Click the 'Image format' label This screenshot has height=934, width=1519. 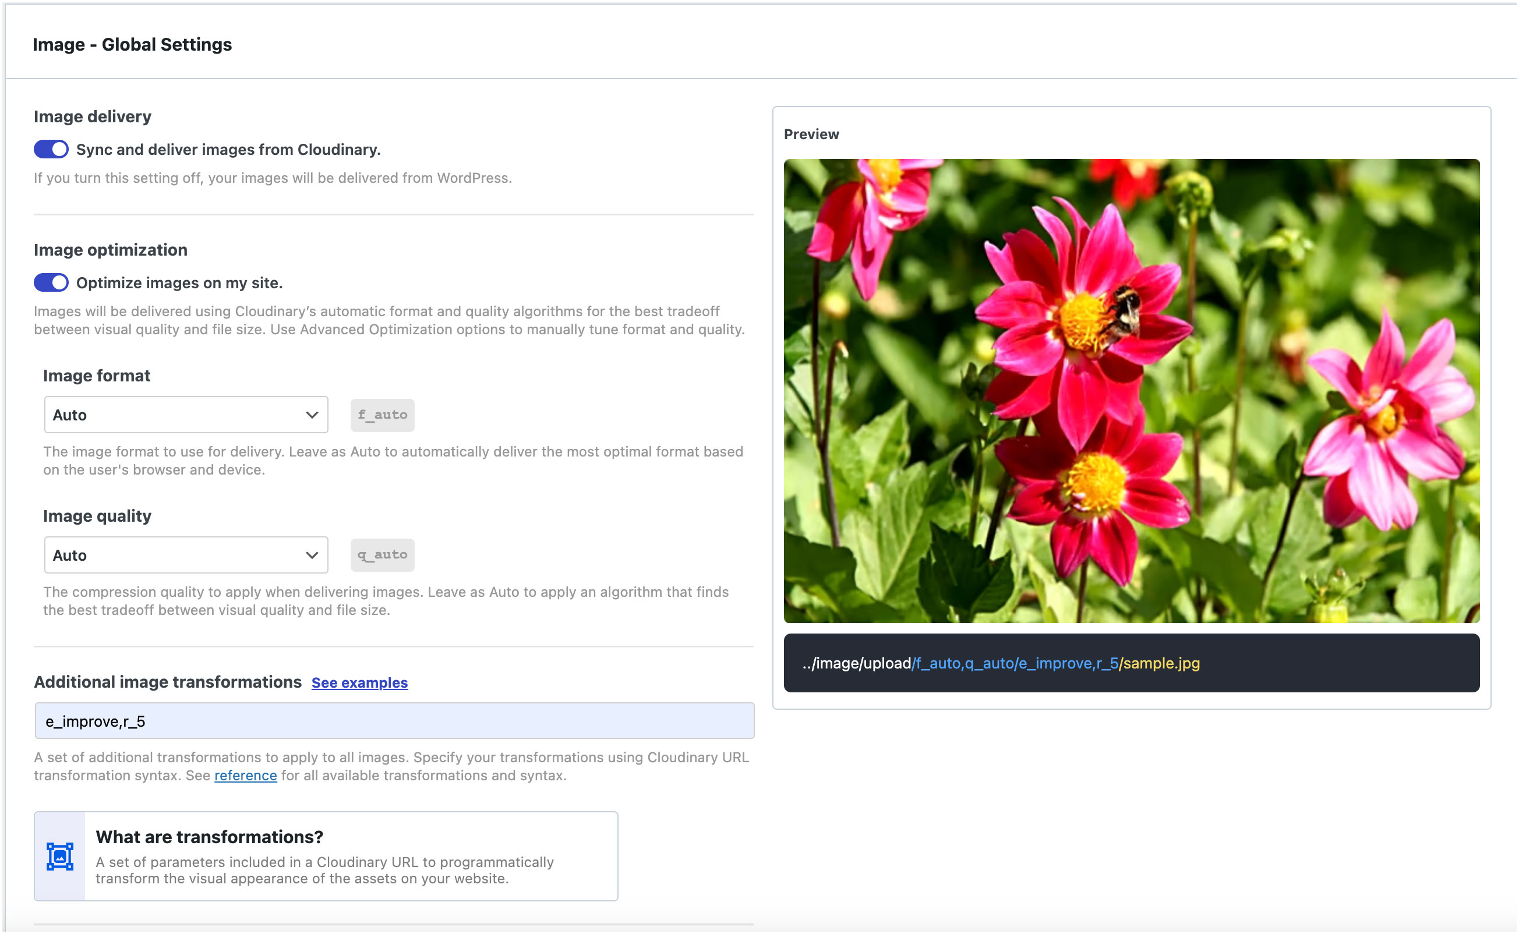97,376
